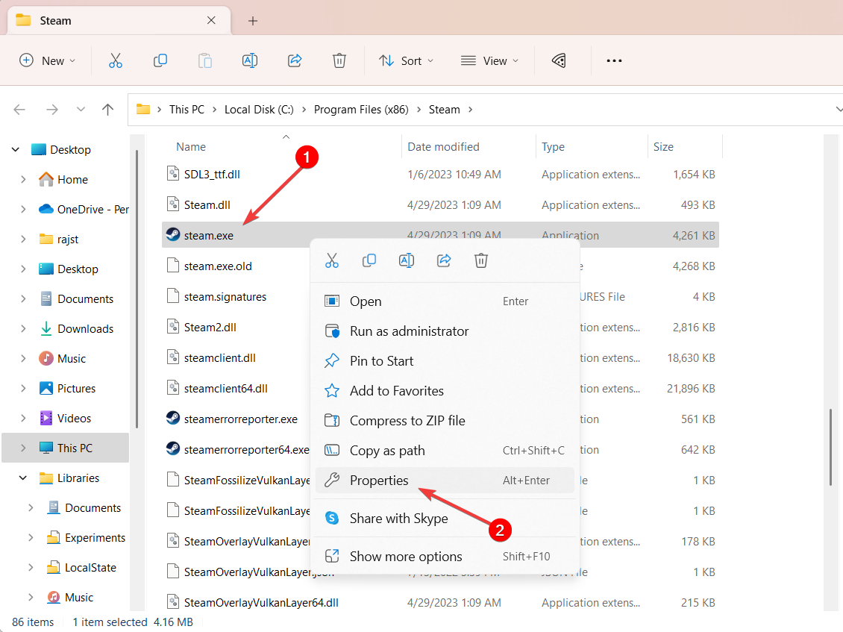This screenshot has width=843, height=632.
Task: Click the Copy icon in the toolbar
Action: (x=160, y=60)
